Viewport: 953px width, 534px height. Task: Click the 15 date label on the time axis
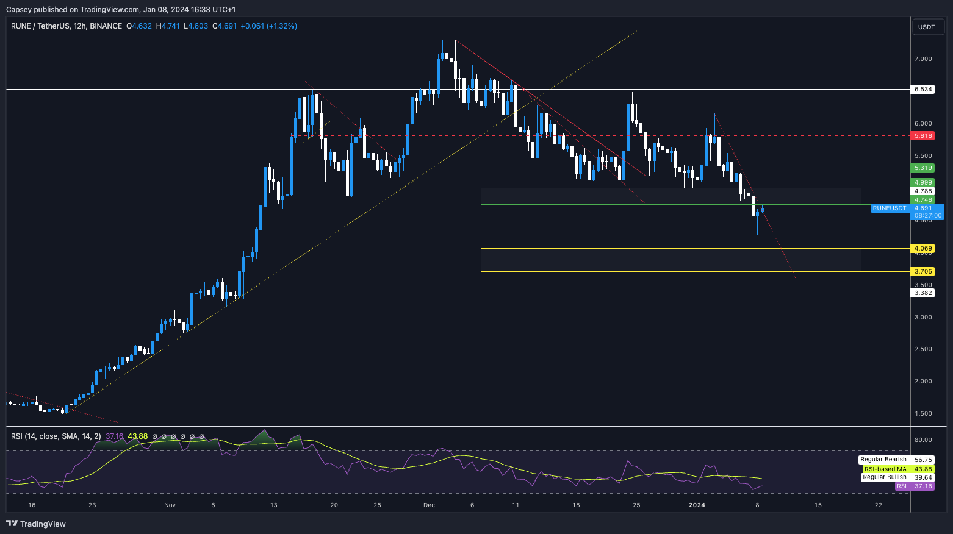click(x=818, y=505)
